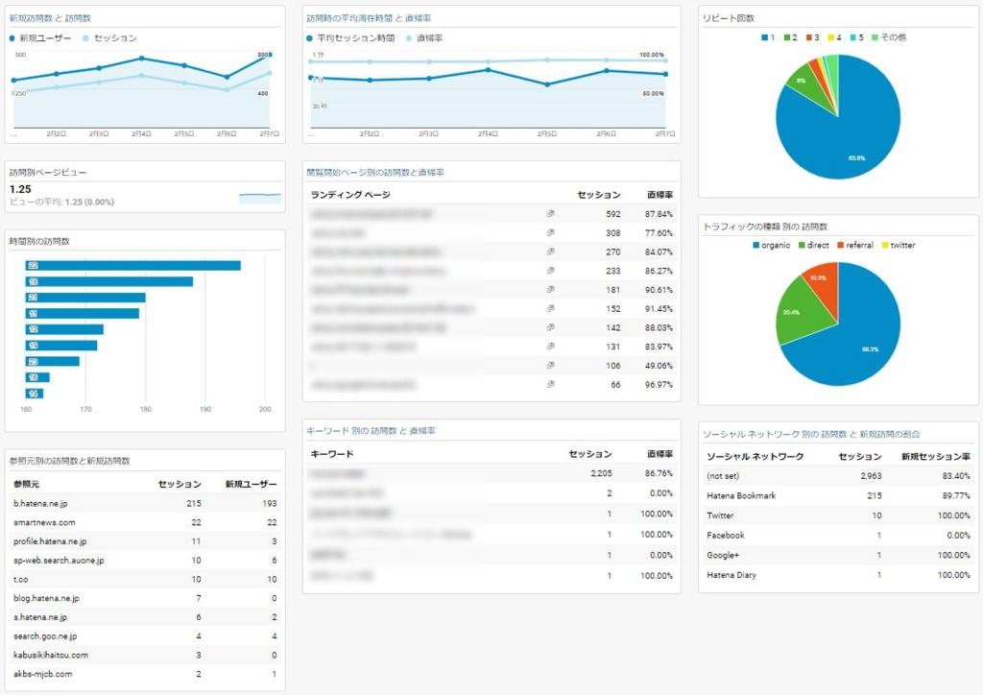Open the 訪問時の平均滞在時間 と 直帰率 widget title
Viewport: 983px width, 695px height.
(369, 18)
